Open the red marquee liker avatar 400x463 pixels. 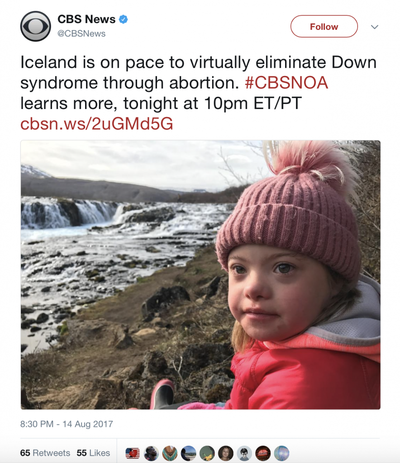pyautogui.click(x=263, y=453)
